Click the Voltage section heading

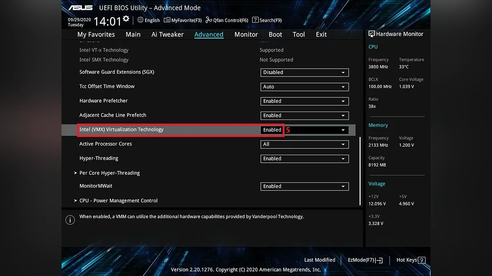point(377,184)
